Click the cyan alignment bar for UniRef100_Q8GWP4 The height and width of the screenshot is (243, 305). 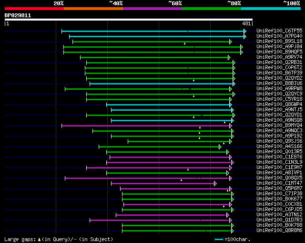(169, 105)
